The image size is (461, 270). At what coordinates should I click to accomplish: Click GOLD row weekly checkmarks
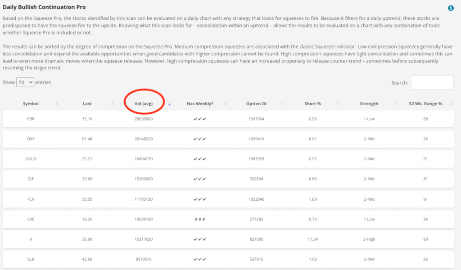200,159
